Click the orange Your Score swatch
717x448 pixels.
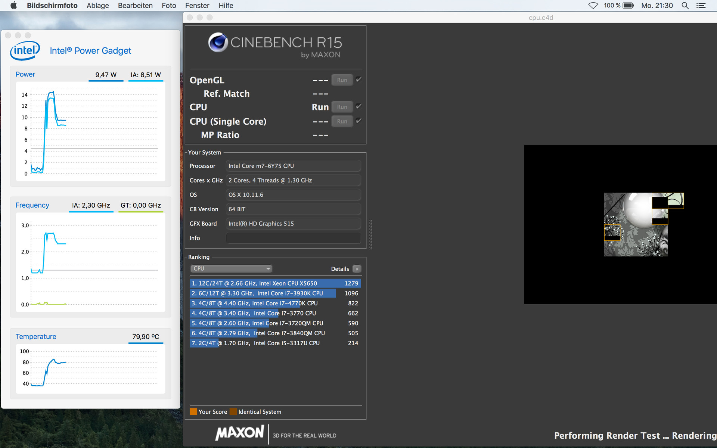pos(193,412)
